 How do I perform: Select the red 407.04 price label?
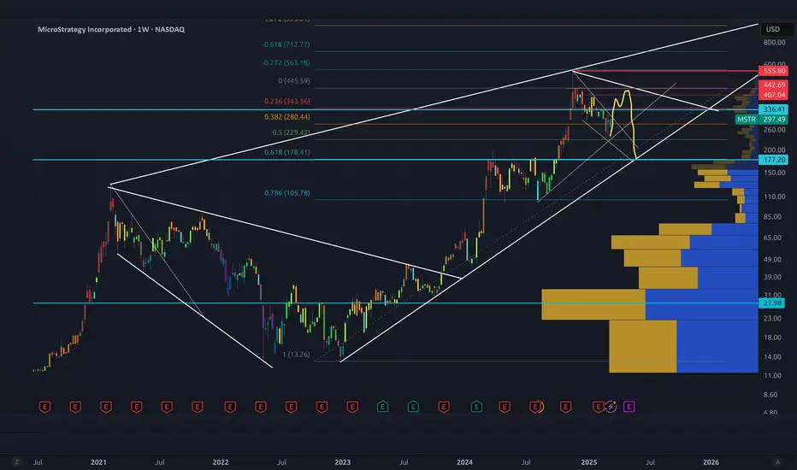(x=774, y=95)
